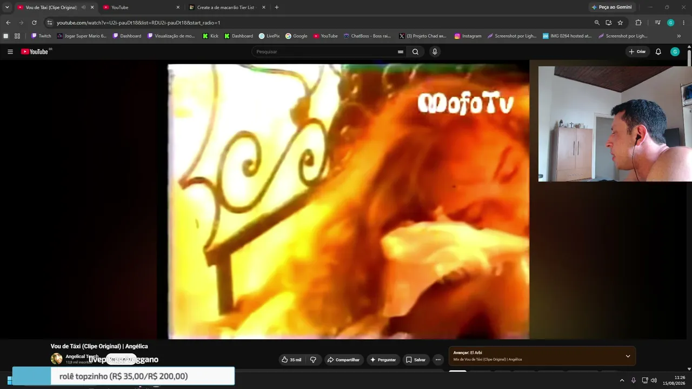Go back in the browser
692x389 pixels.
(8, 23)
